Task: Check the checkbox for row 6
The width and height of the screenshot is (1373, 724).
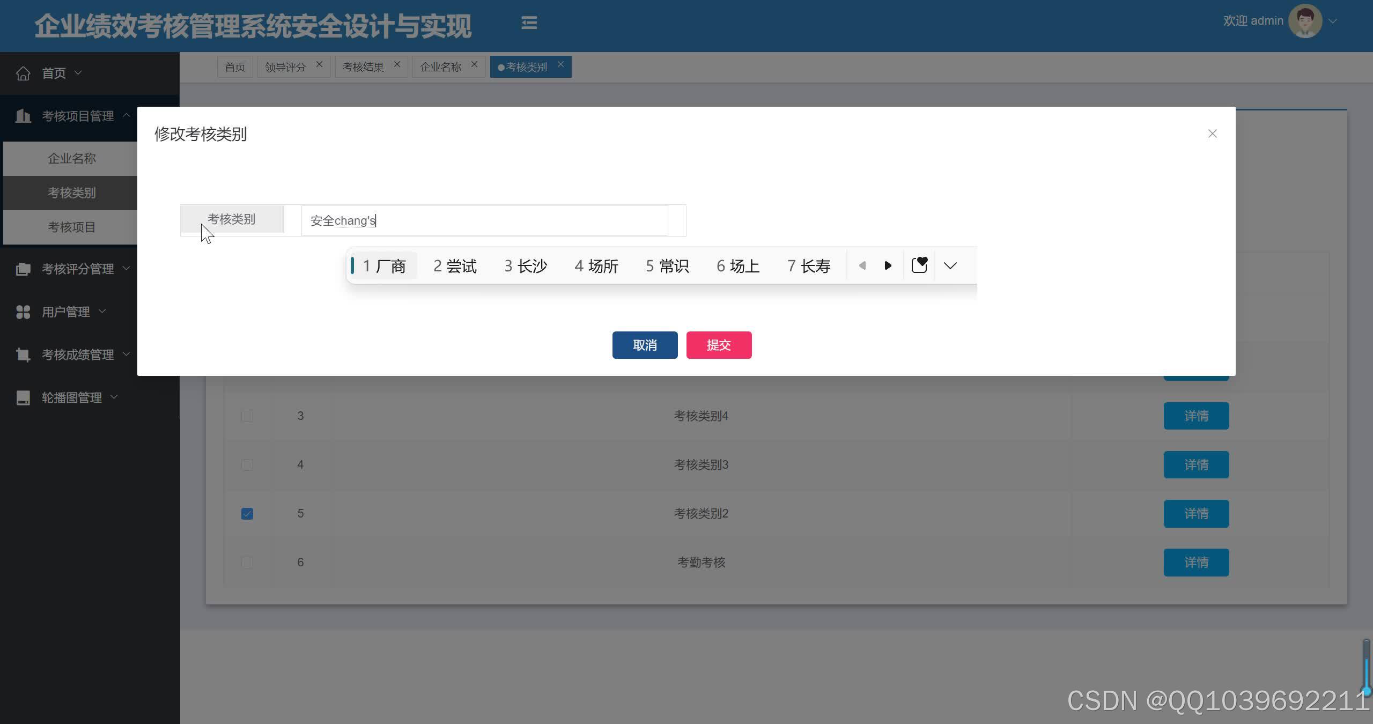Action: tap(247, 563)
